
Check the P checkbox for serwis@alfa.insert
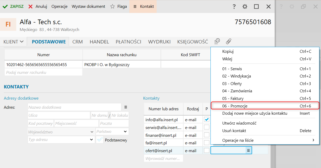pyautogui.click(x=207, y=127)
